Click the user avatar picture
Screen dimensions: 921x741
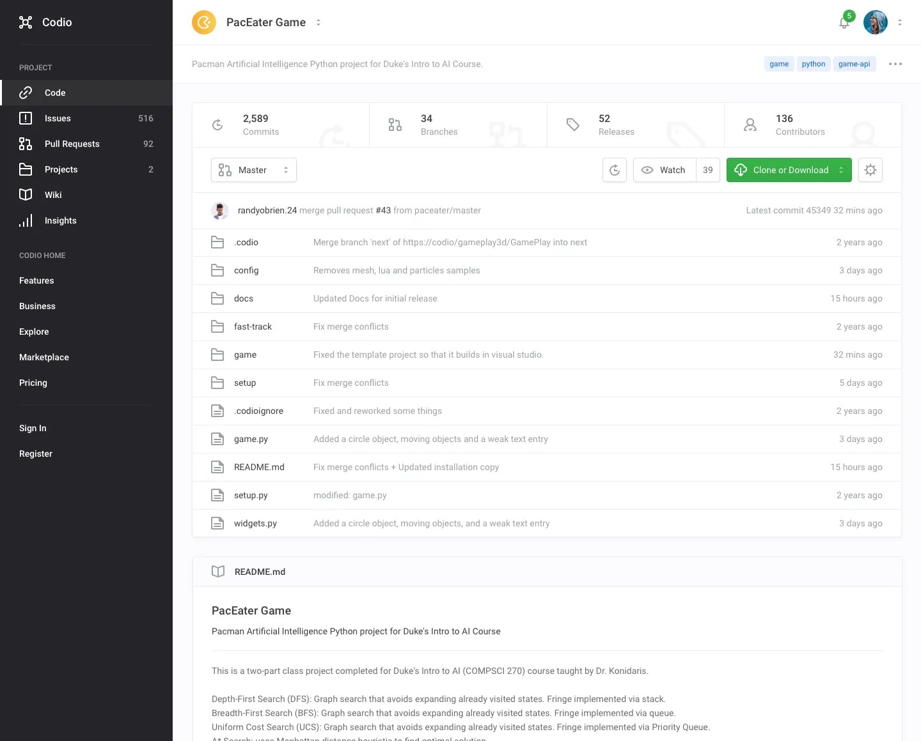876,22
